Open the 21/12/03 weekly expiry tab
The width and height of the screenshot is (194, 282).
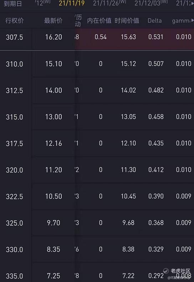tap(151, 3)
